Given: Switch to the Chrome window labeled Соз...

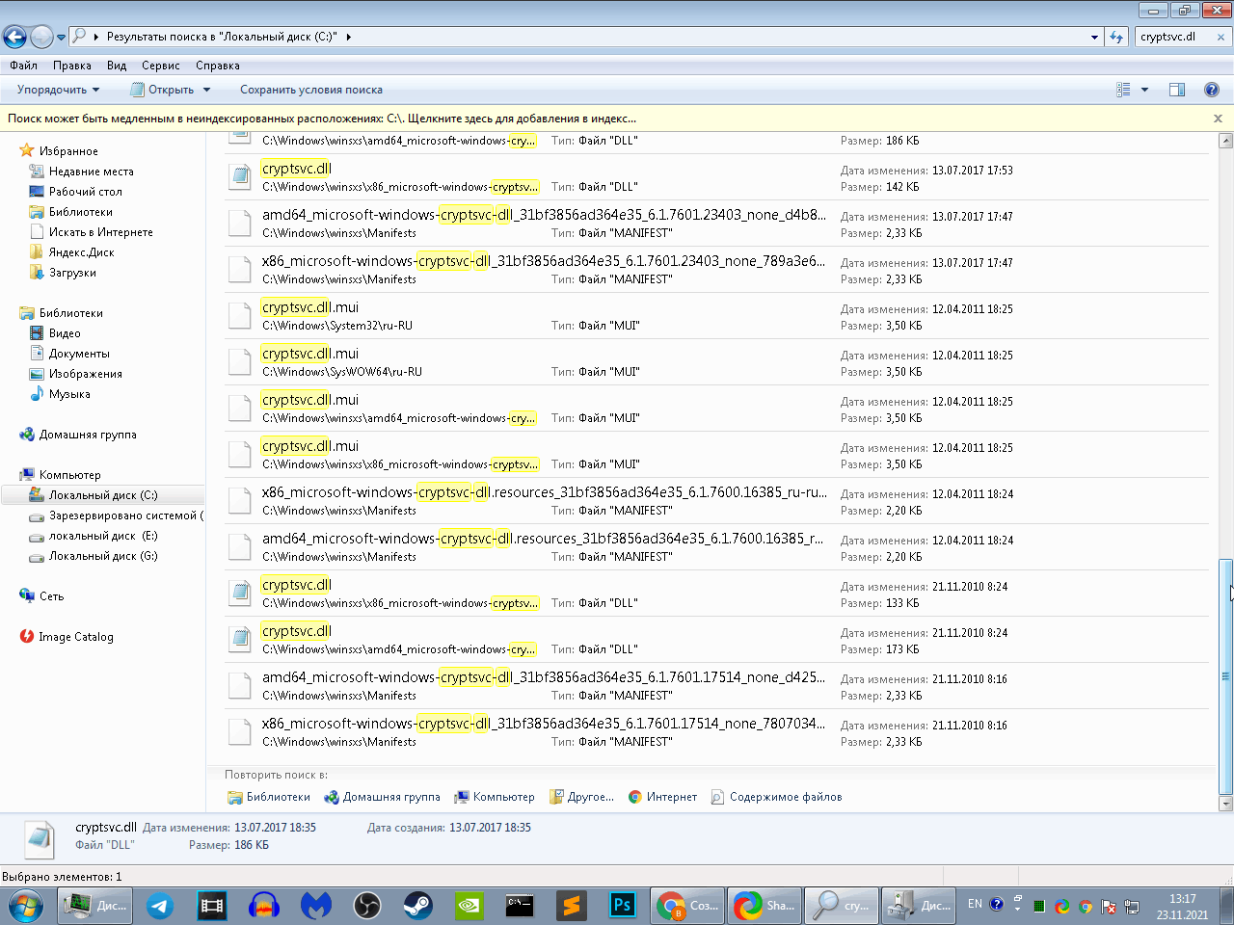Looking at the screenshot, I should click(x=687, y=906).
